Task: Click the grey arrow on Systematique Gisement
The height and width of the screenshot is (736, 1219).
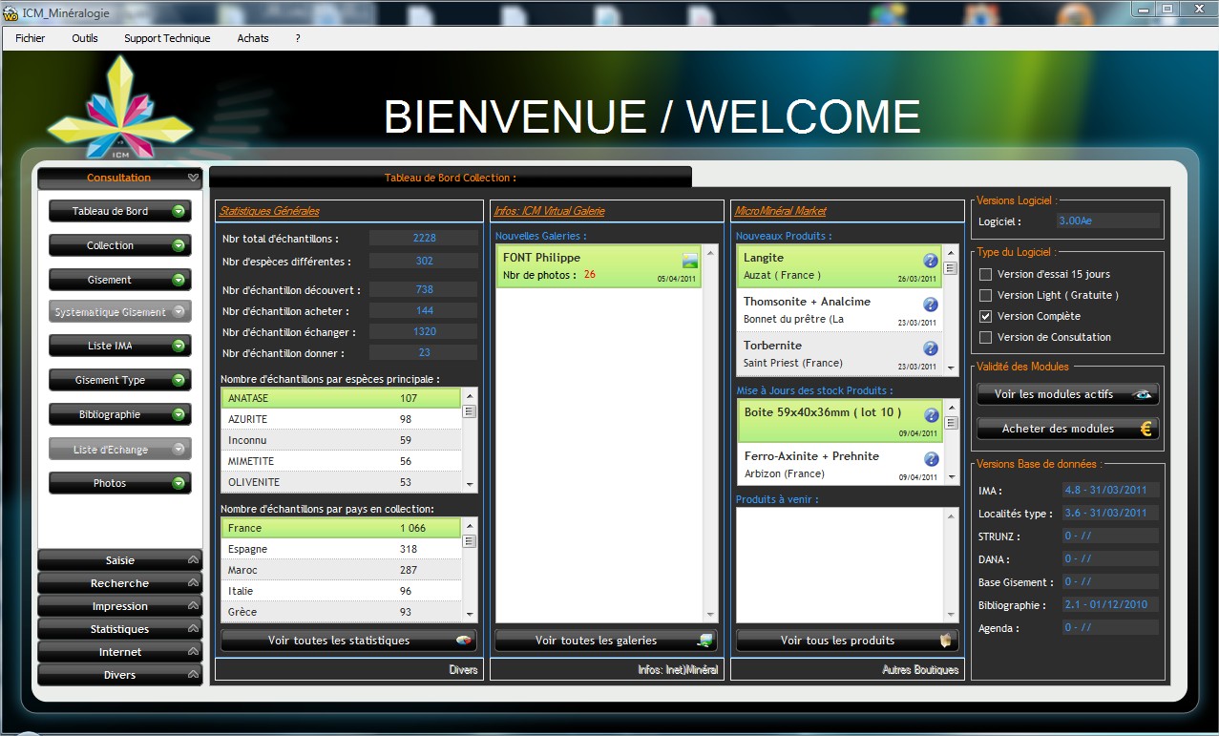Action: point(179,312)
